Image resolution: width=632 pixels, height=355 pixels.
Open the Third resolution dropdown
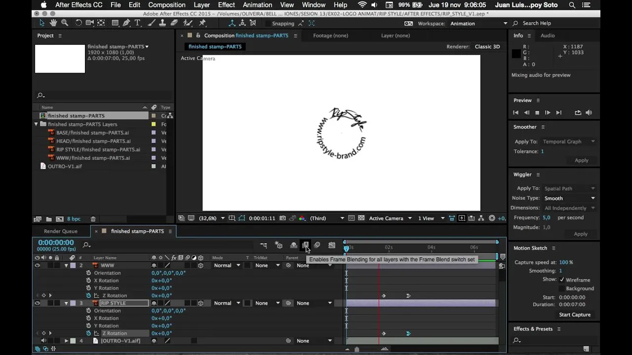328,218
